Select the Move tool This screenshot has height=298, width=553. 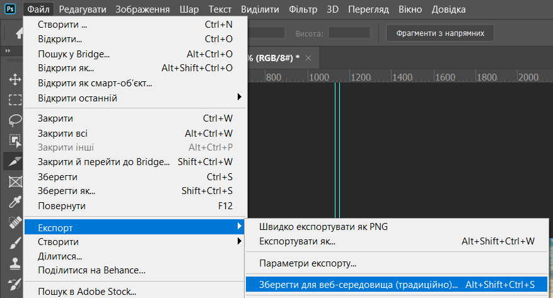(x=15, y=79)
